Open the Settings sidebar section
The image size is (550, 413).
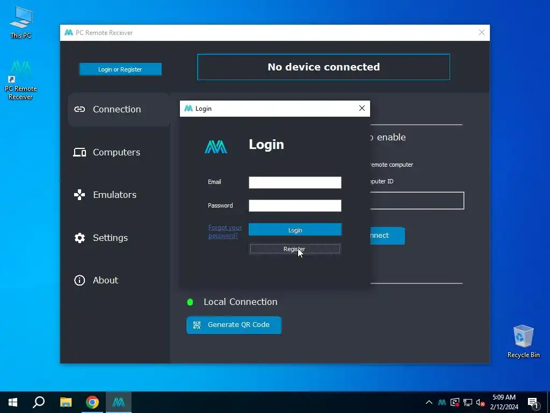tap(100, 238)
